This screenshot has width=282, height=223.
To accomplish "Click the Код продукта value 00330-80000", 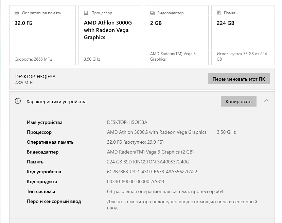I will click(x=136, y=182).
